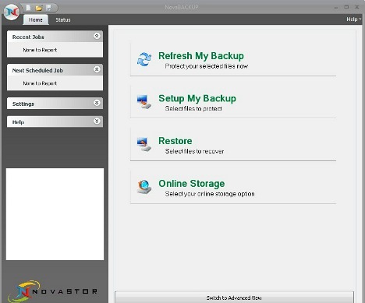365x303 pixels.
Task: Expand the sidebar Help panel chevron
Action: point(97,121)
